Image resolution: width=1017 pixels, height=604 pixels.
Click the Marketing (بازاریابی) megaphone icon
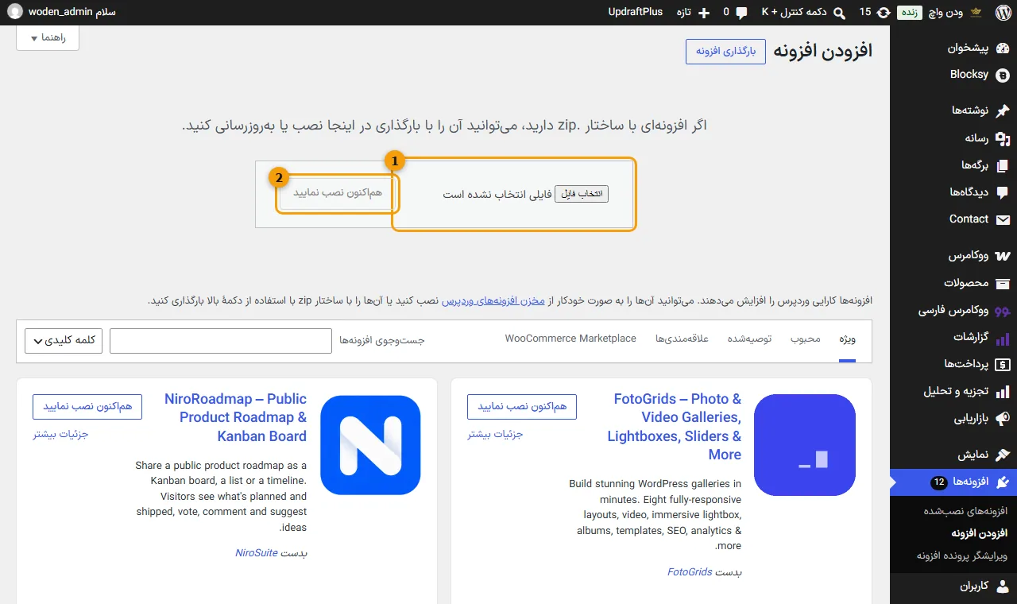(1003, 418)
